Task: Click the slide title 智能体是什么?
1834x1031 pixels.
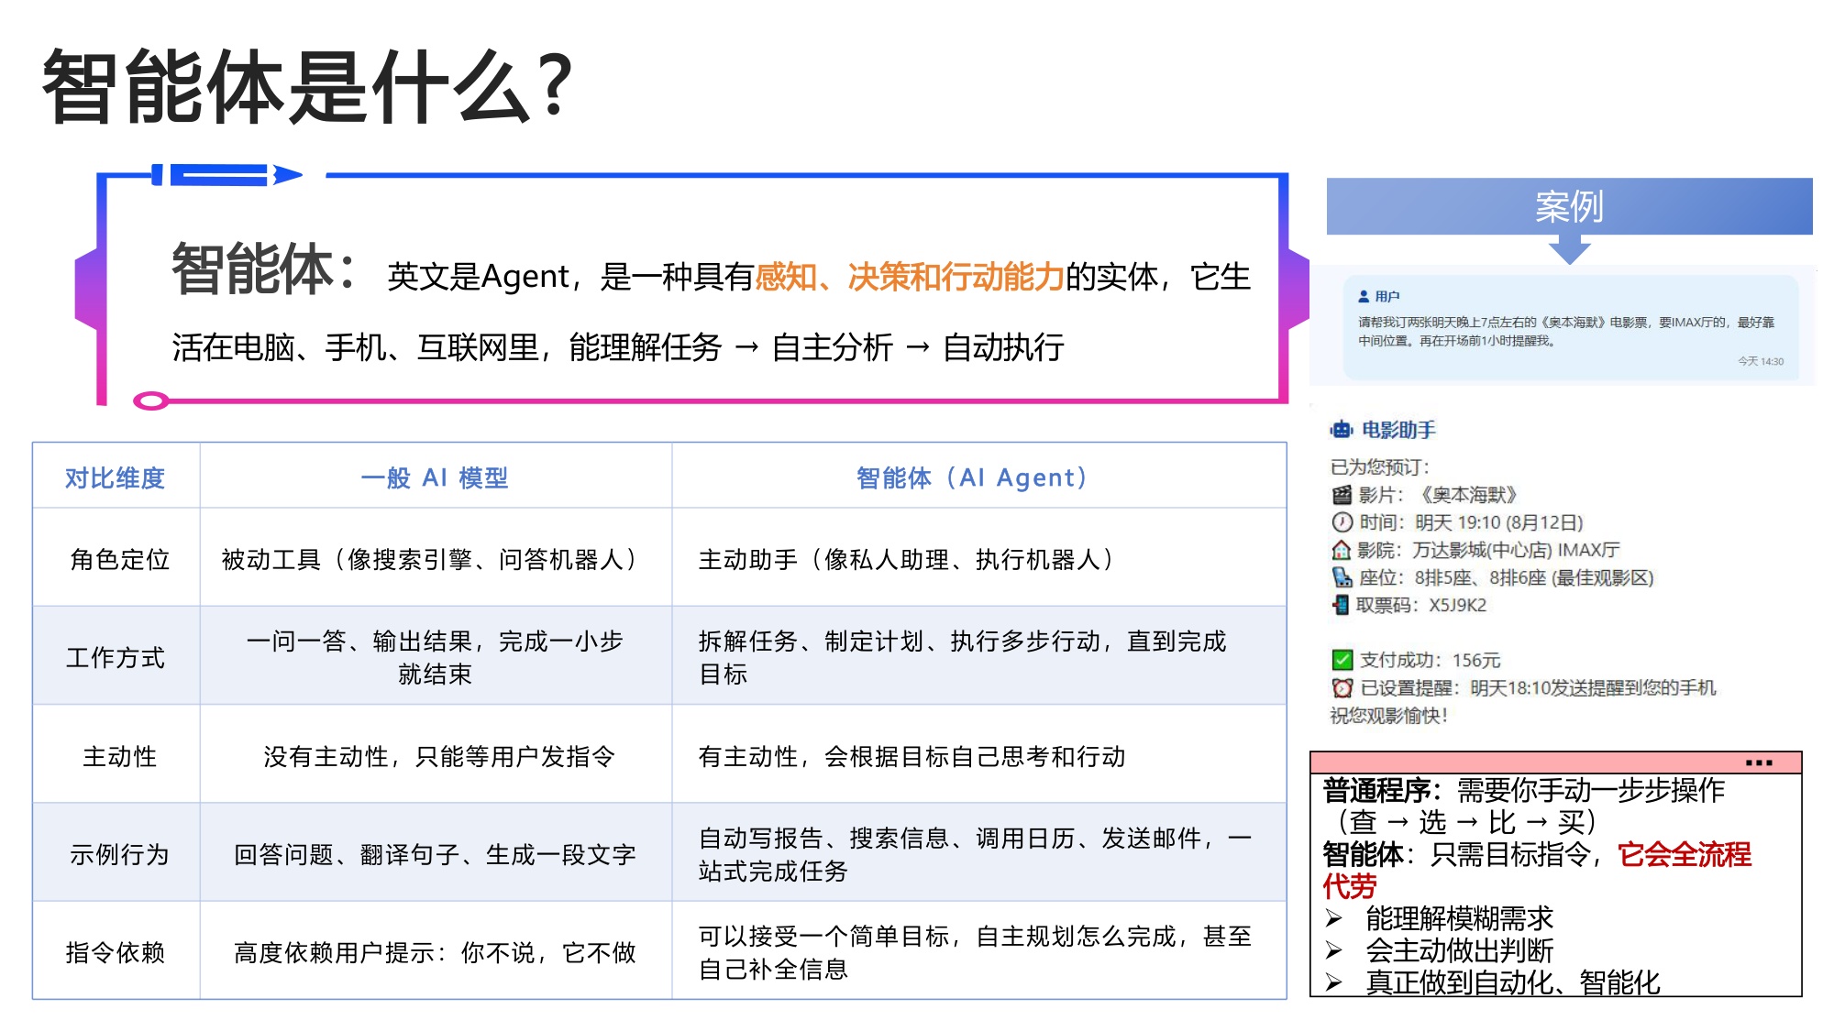Action: [x=308, y=87]
